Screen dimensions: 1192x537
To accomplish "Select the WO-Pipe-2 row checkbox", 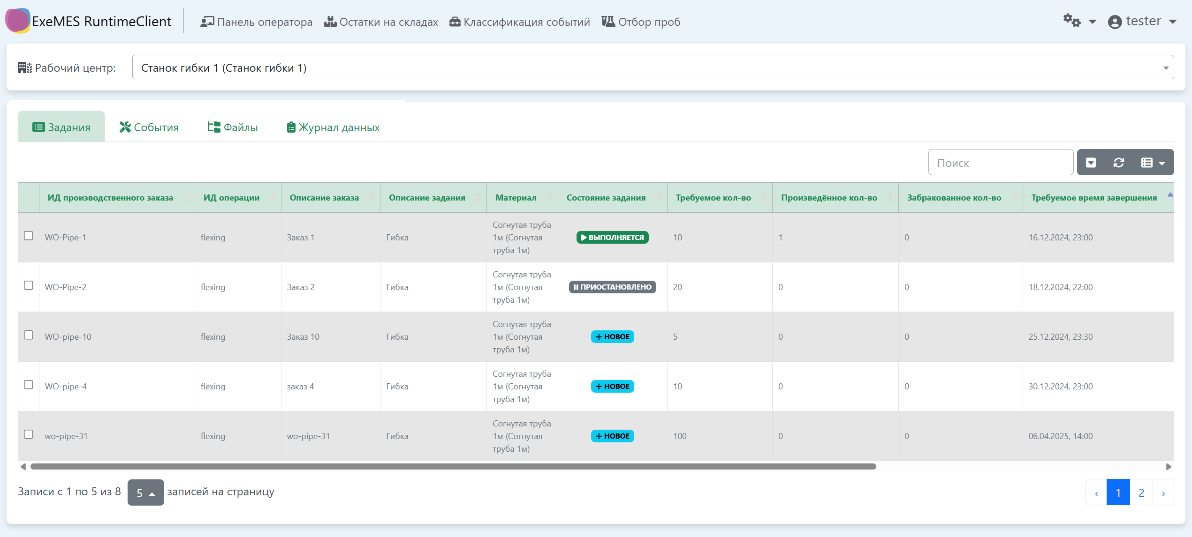I will click(29, 285).
